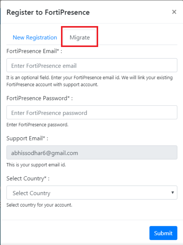Focus the FortiPresence Password input field

pyautogui.click(x=91, y=113)
